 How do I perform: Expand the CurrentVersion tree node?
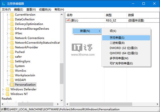point(7,15)
